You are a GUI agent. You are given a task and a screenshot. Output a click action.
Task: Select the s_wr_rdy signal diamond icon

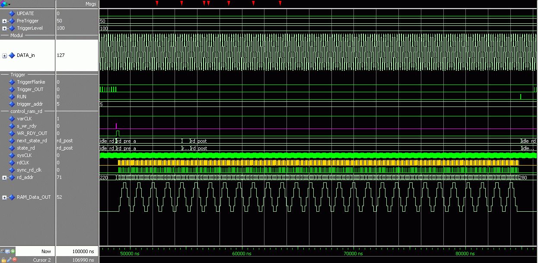tap(12, 126)
